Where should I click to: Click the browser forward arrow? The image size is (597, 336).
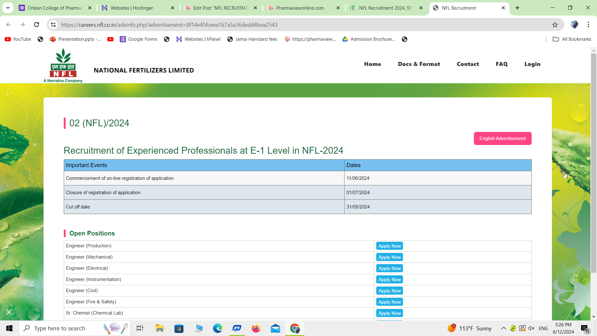22,25
